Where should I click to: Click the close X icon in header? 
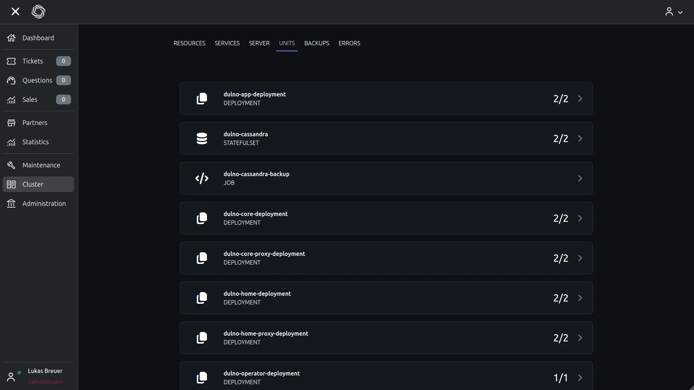[x=15, y=12]
